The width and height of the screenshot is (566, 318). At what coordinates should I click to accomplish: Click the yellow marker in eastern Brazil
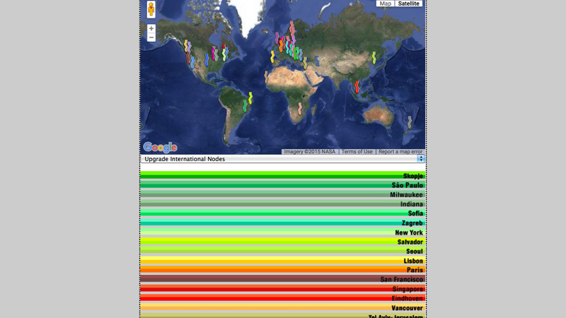click(x=250, y=98)
